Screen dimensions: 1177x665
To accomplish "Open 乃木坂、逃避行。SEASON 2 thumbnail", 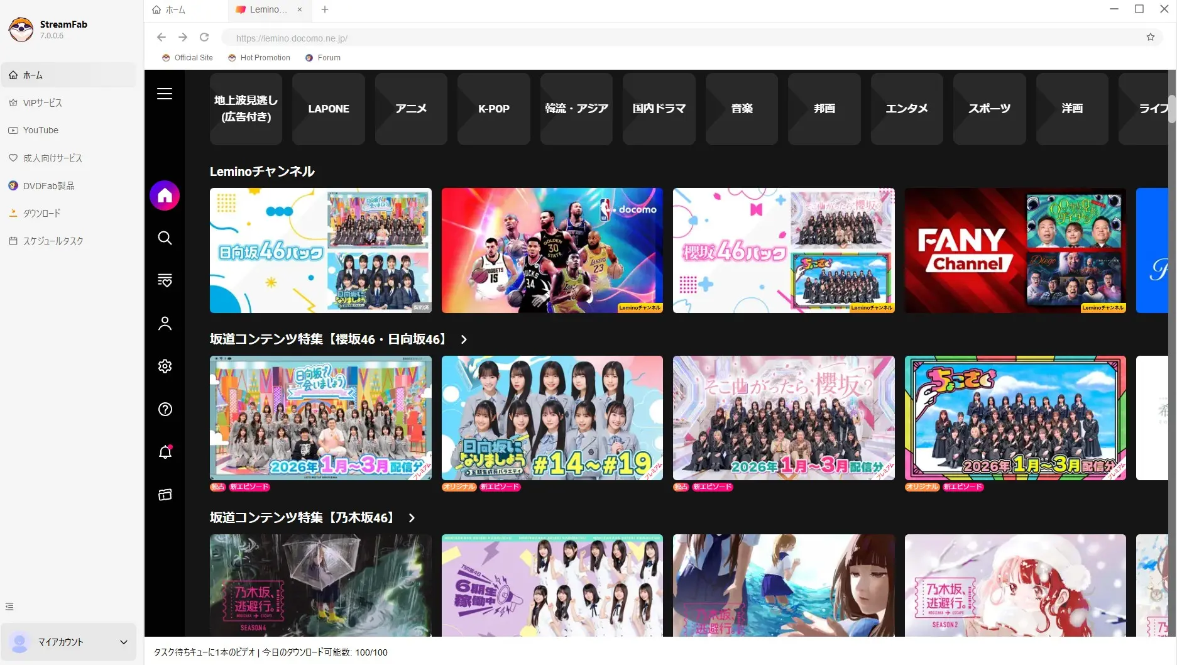I will (1016, 585).
